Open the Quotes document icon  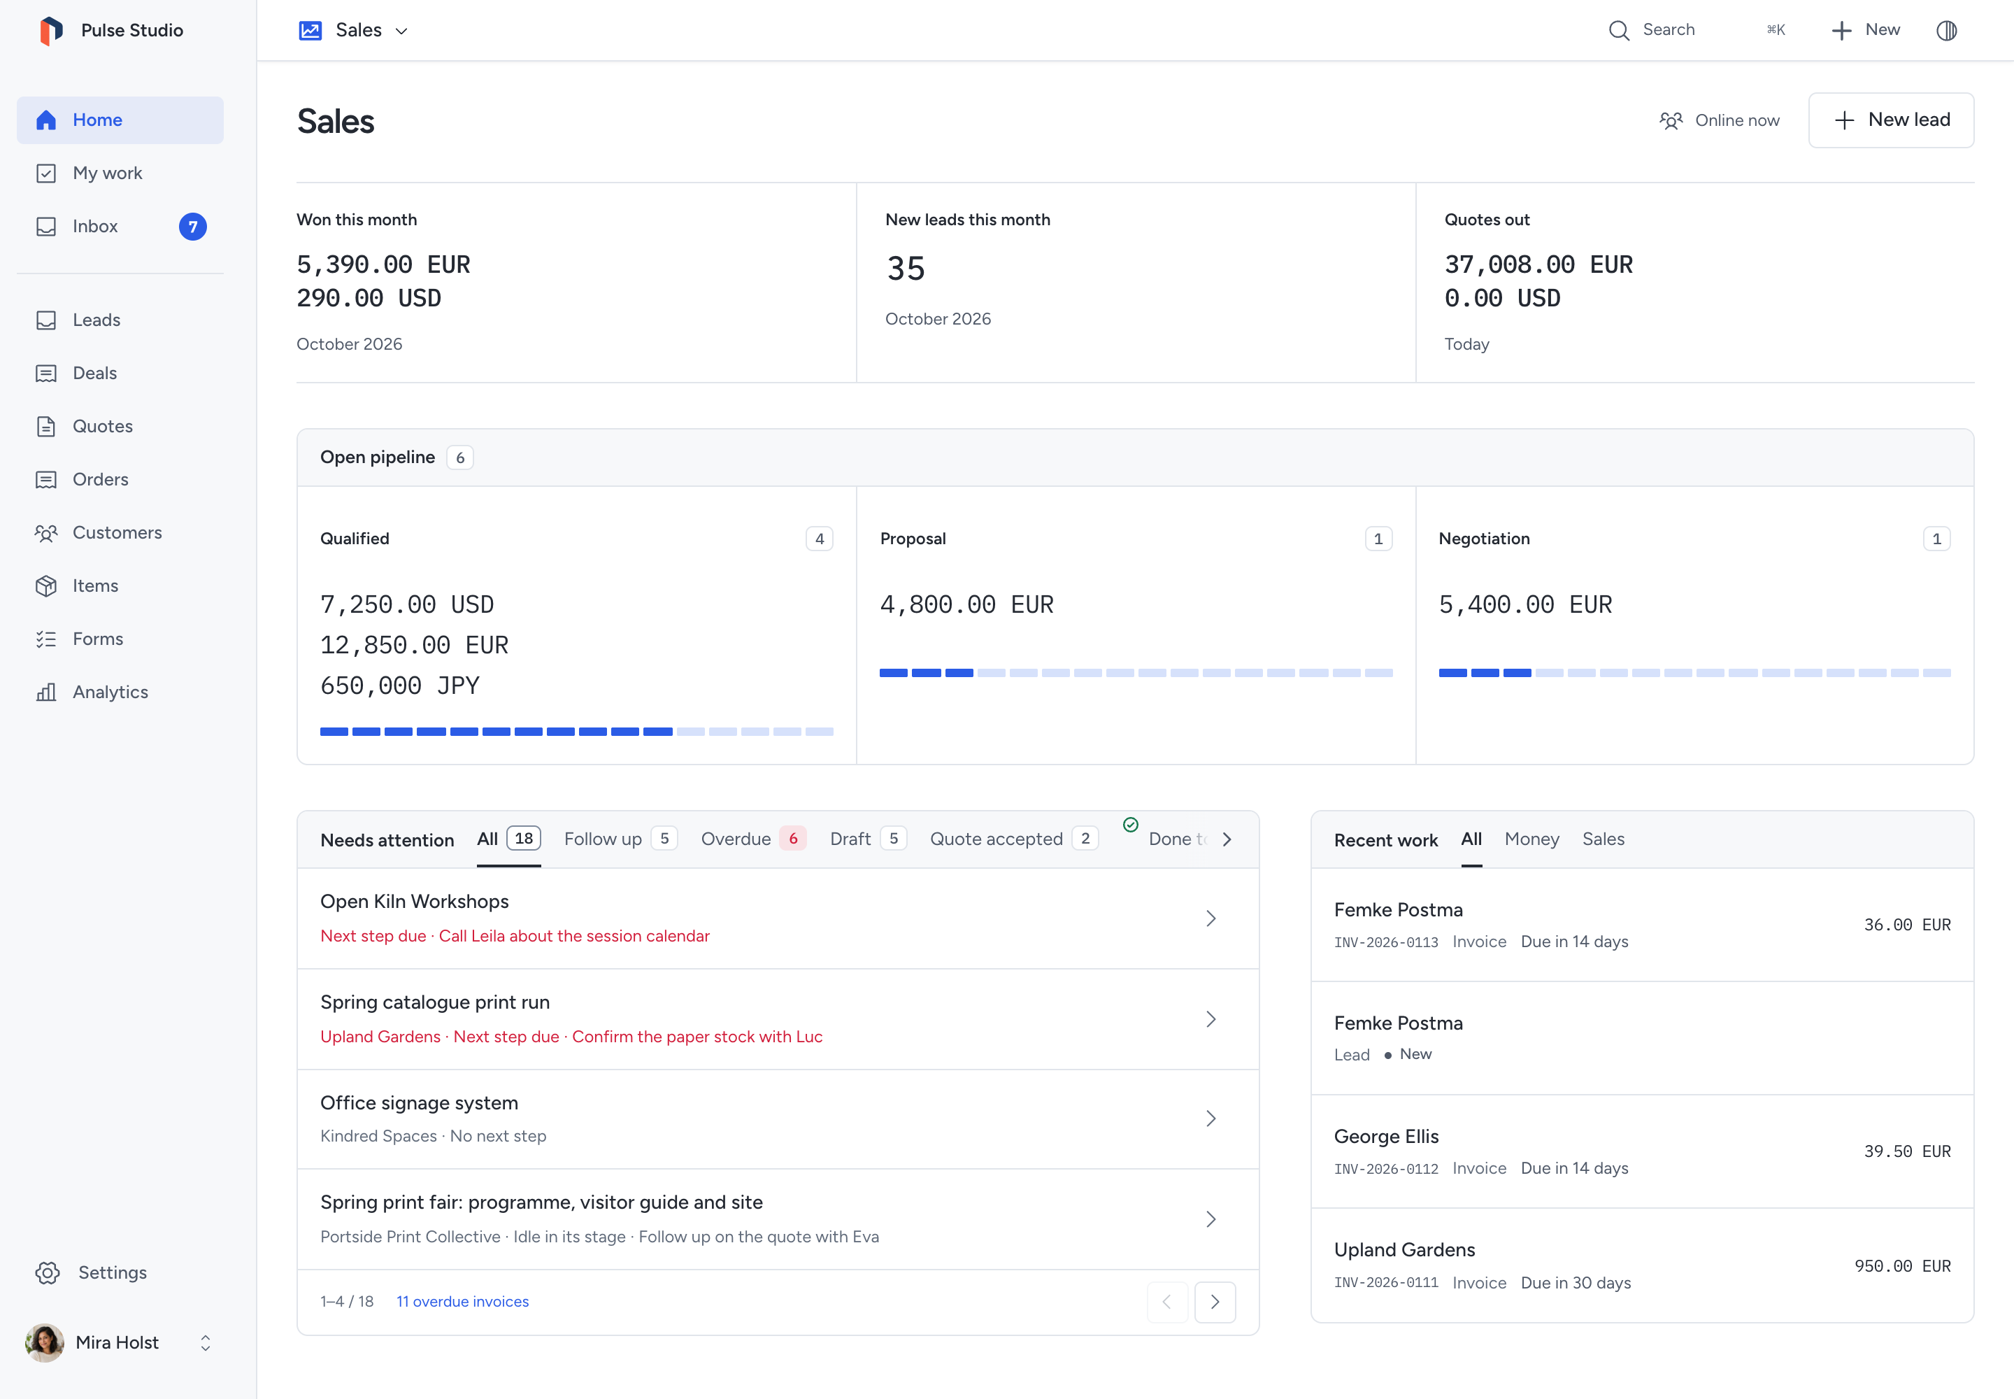pos(46,427)
